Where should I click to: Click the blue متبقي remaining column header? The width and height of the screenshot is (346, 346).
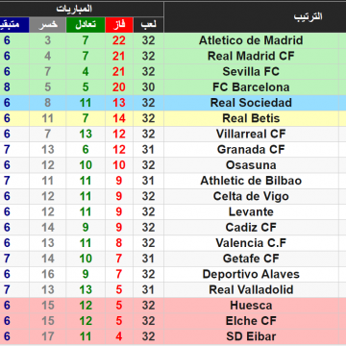pos(14,25)
